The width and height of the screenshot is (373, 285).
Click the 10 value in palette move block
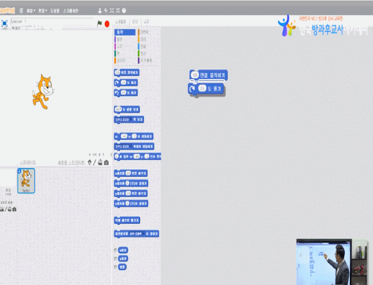pos(117,72)
